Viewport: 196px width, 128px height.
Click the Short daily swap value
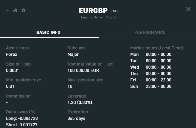point(22,125)
